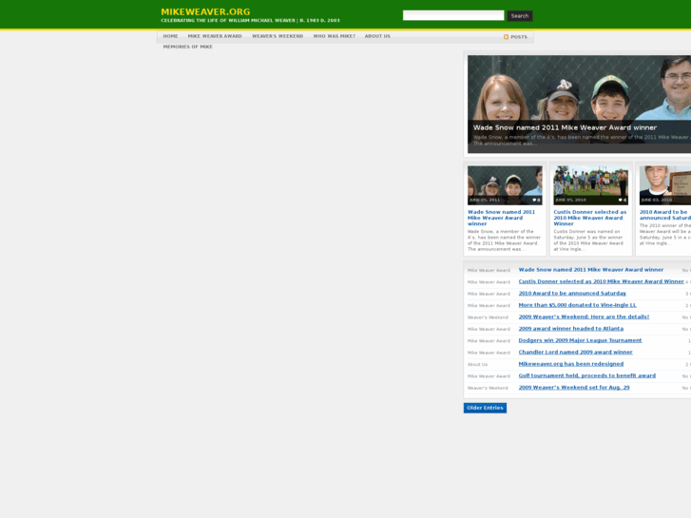
Task: Open the Weaver's Weekend menu
Action: click(278, 36)
